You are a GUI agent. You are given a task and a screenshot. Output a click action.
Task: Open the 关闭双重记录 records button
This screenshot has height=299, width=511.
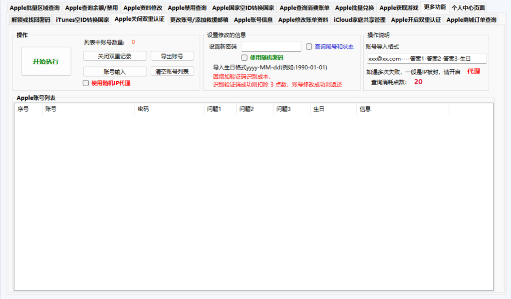(115, 56)
